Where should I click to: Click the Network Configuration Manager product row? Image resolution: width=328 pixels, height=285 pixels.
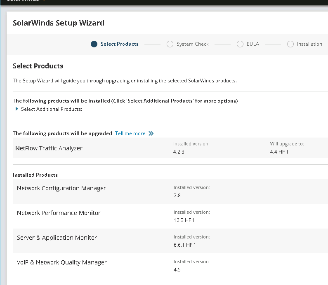tap(61, 188)
